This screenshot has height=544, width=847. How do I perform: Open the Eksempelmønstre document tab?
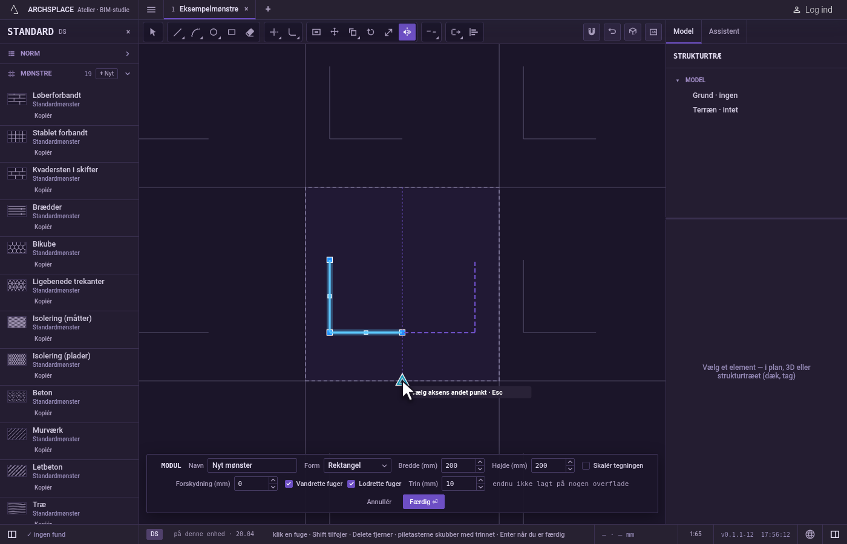tap(209, 9)
